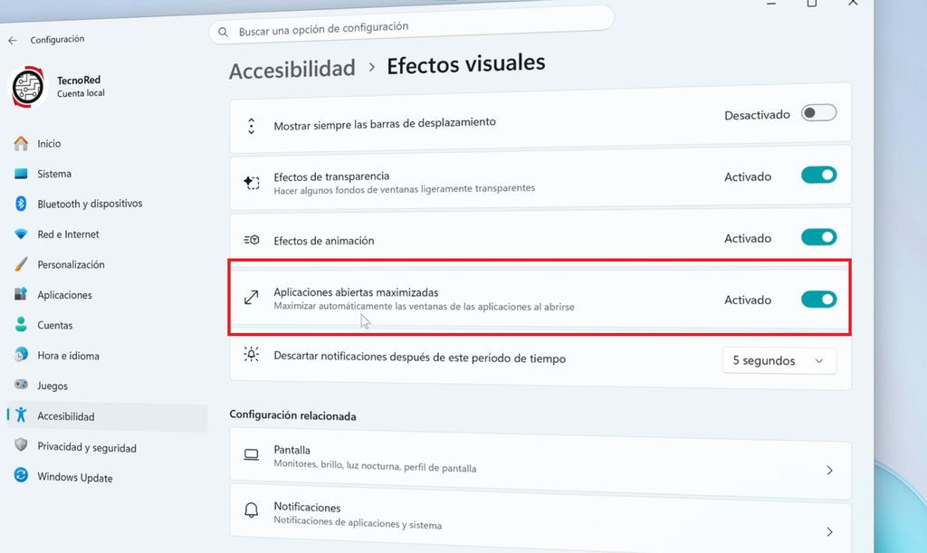Click the Cuentas person icon
Image resolution: width=927 pixels, height=553 pixels.
[x=21, y=324]
